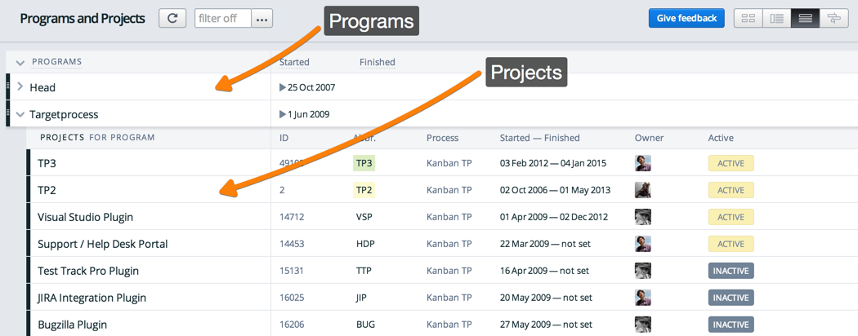Open the TP2 project
This screenshot has width=858, height=336.
click(47, 190)
